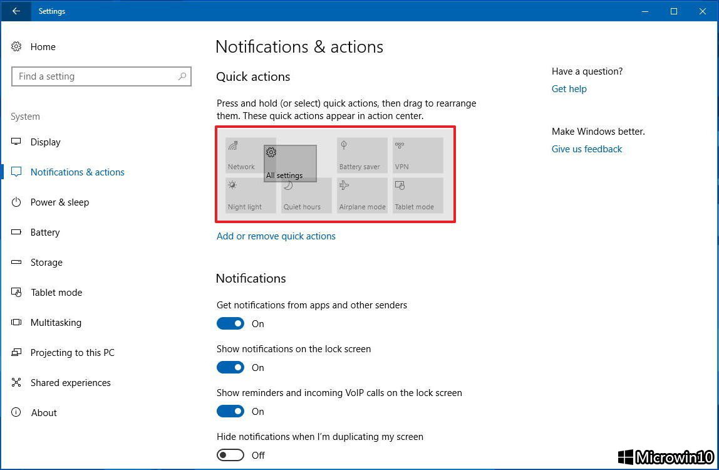719x470 pixels.
Task: Click the Tablet mode quick action tile
Action: click(418, 196)
